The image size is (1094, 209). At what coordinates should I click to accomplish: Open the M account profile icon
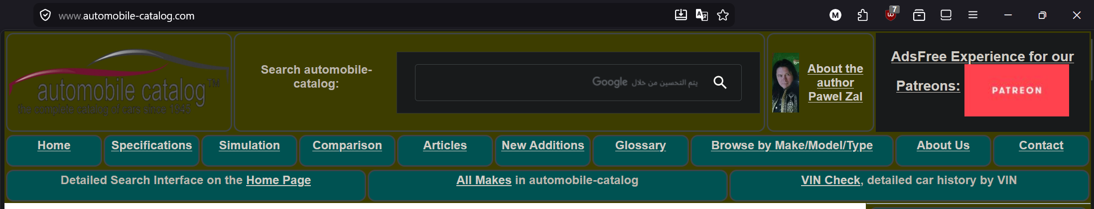pos(835,15)
